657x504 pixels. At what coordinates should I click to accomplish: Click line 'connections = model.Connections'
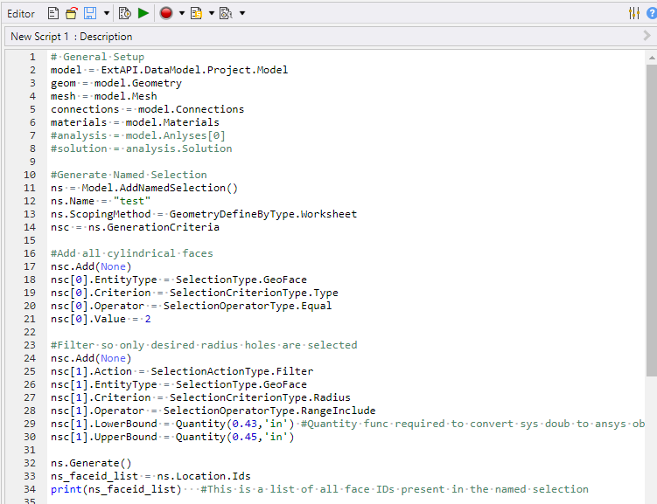pos(147,109)
